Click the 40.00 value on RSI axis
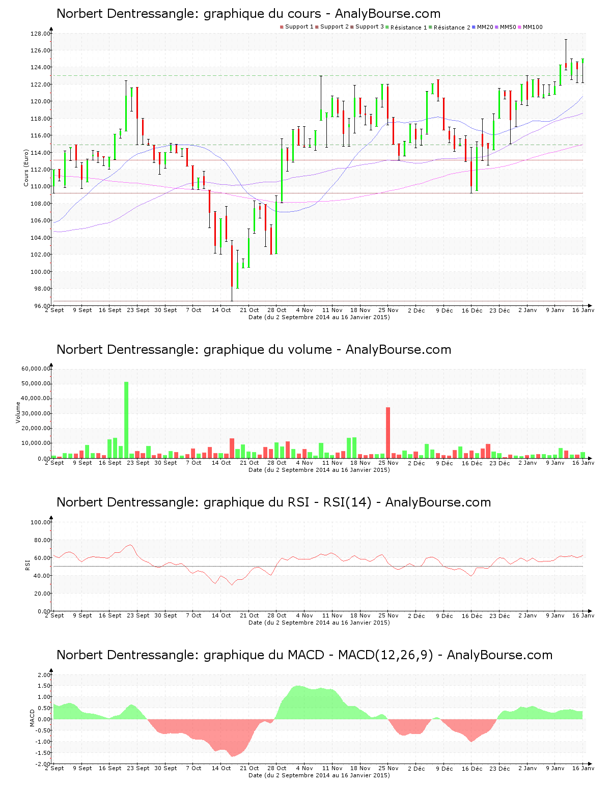 pyautogui.click(x=42, y=576)
